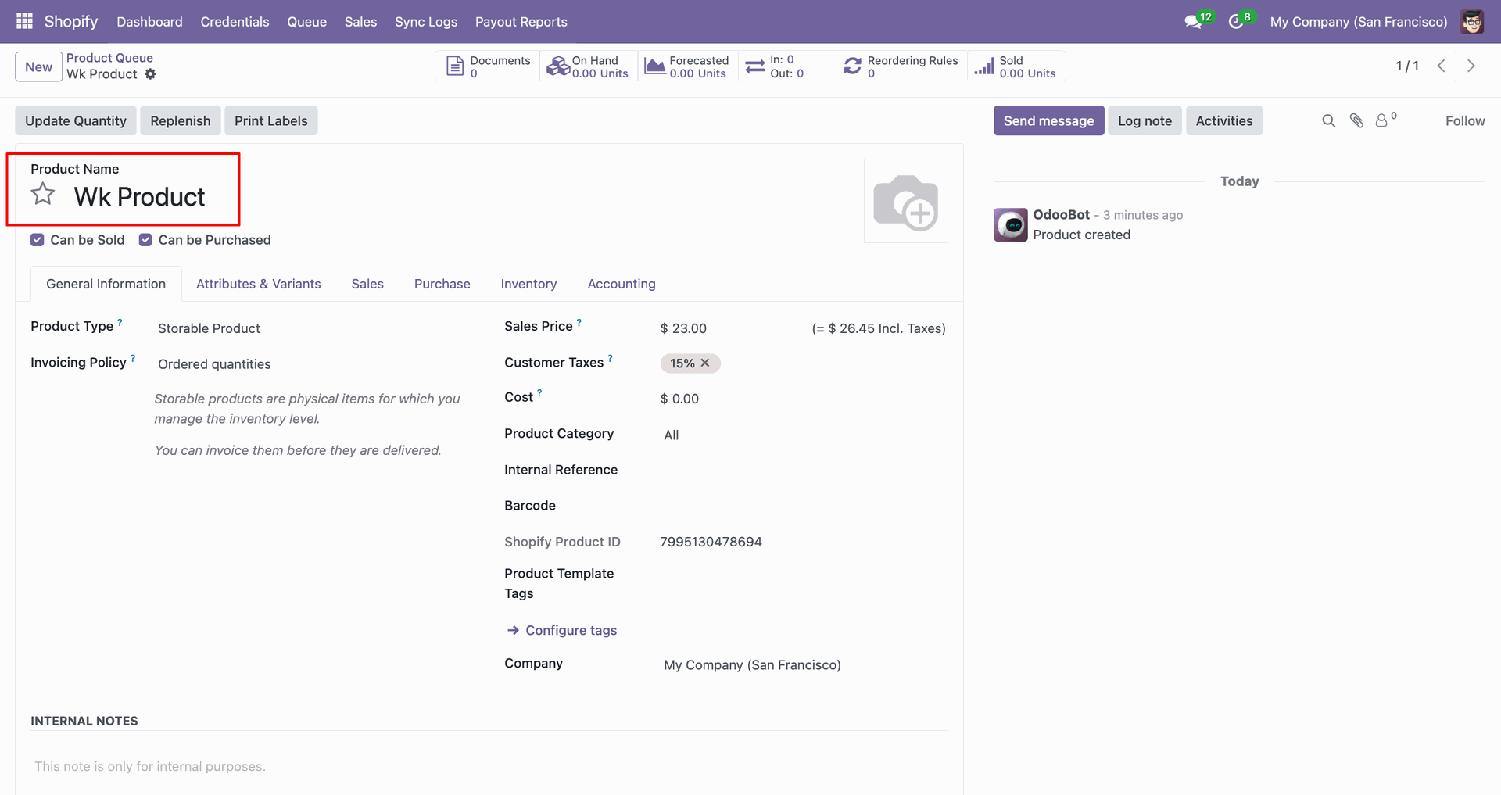The height and width of the screenshot is (795, 1501).
Task: Go to the next record arrow
Action: coord(1471,66)
